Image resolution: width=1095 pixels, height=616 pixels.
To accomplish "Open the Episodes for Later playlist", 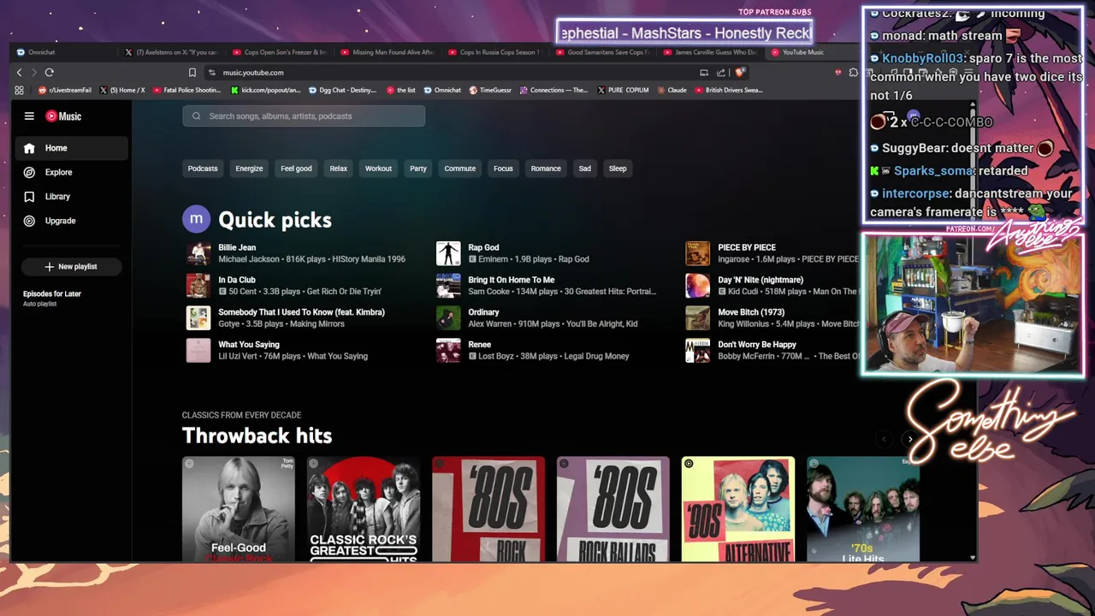I will [x=52, y=298].
